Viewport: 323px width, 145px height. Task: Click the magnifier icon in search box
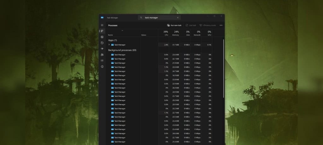click(x=141, y=18)
